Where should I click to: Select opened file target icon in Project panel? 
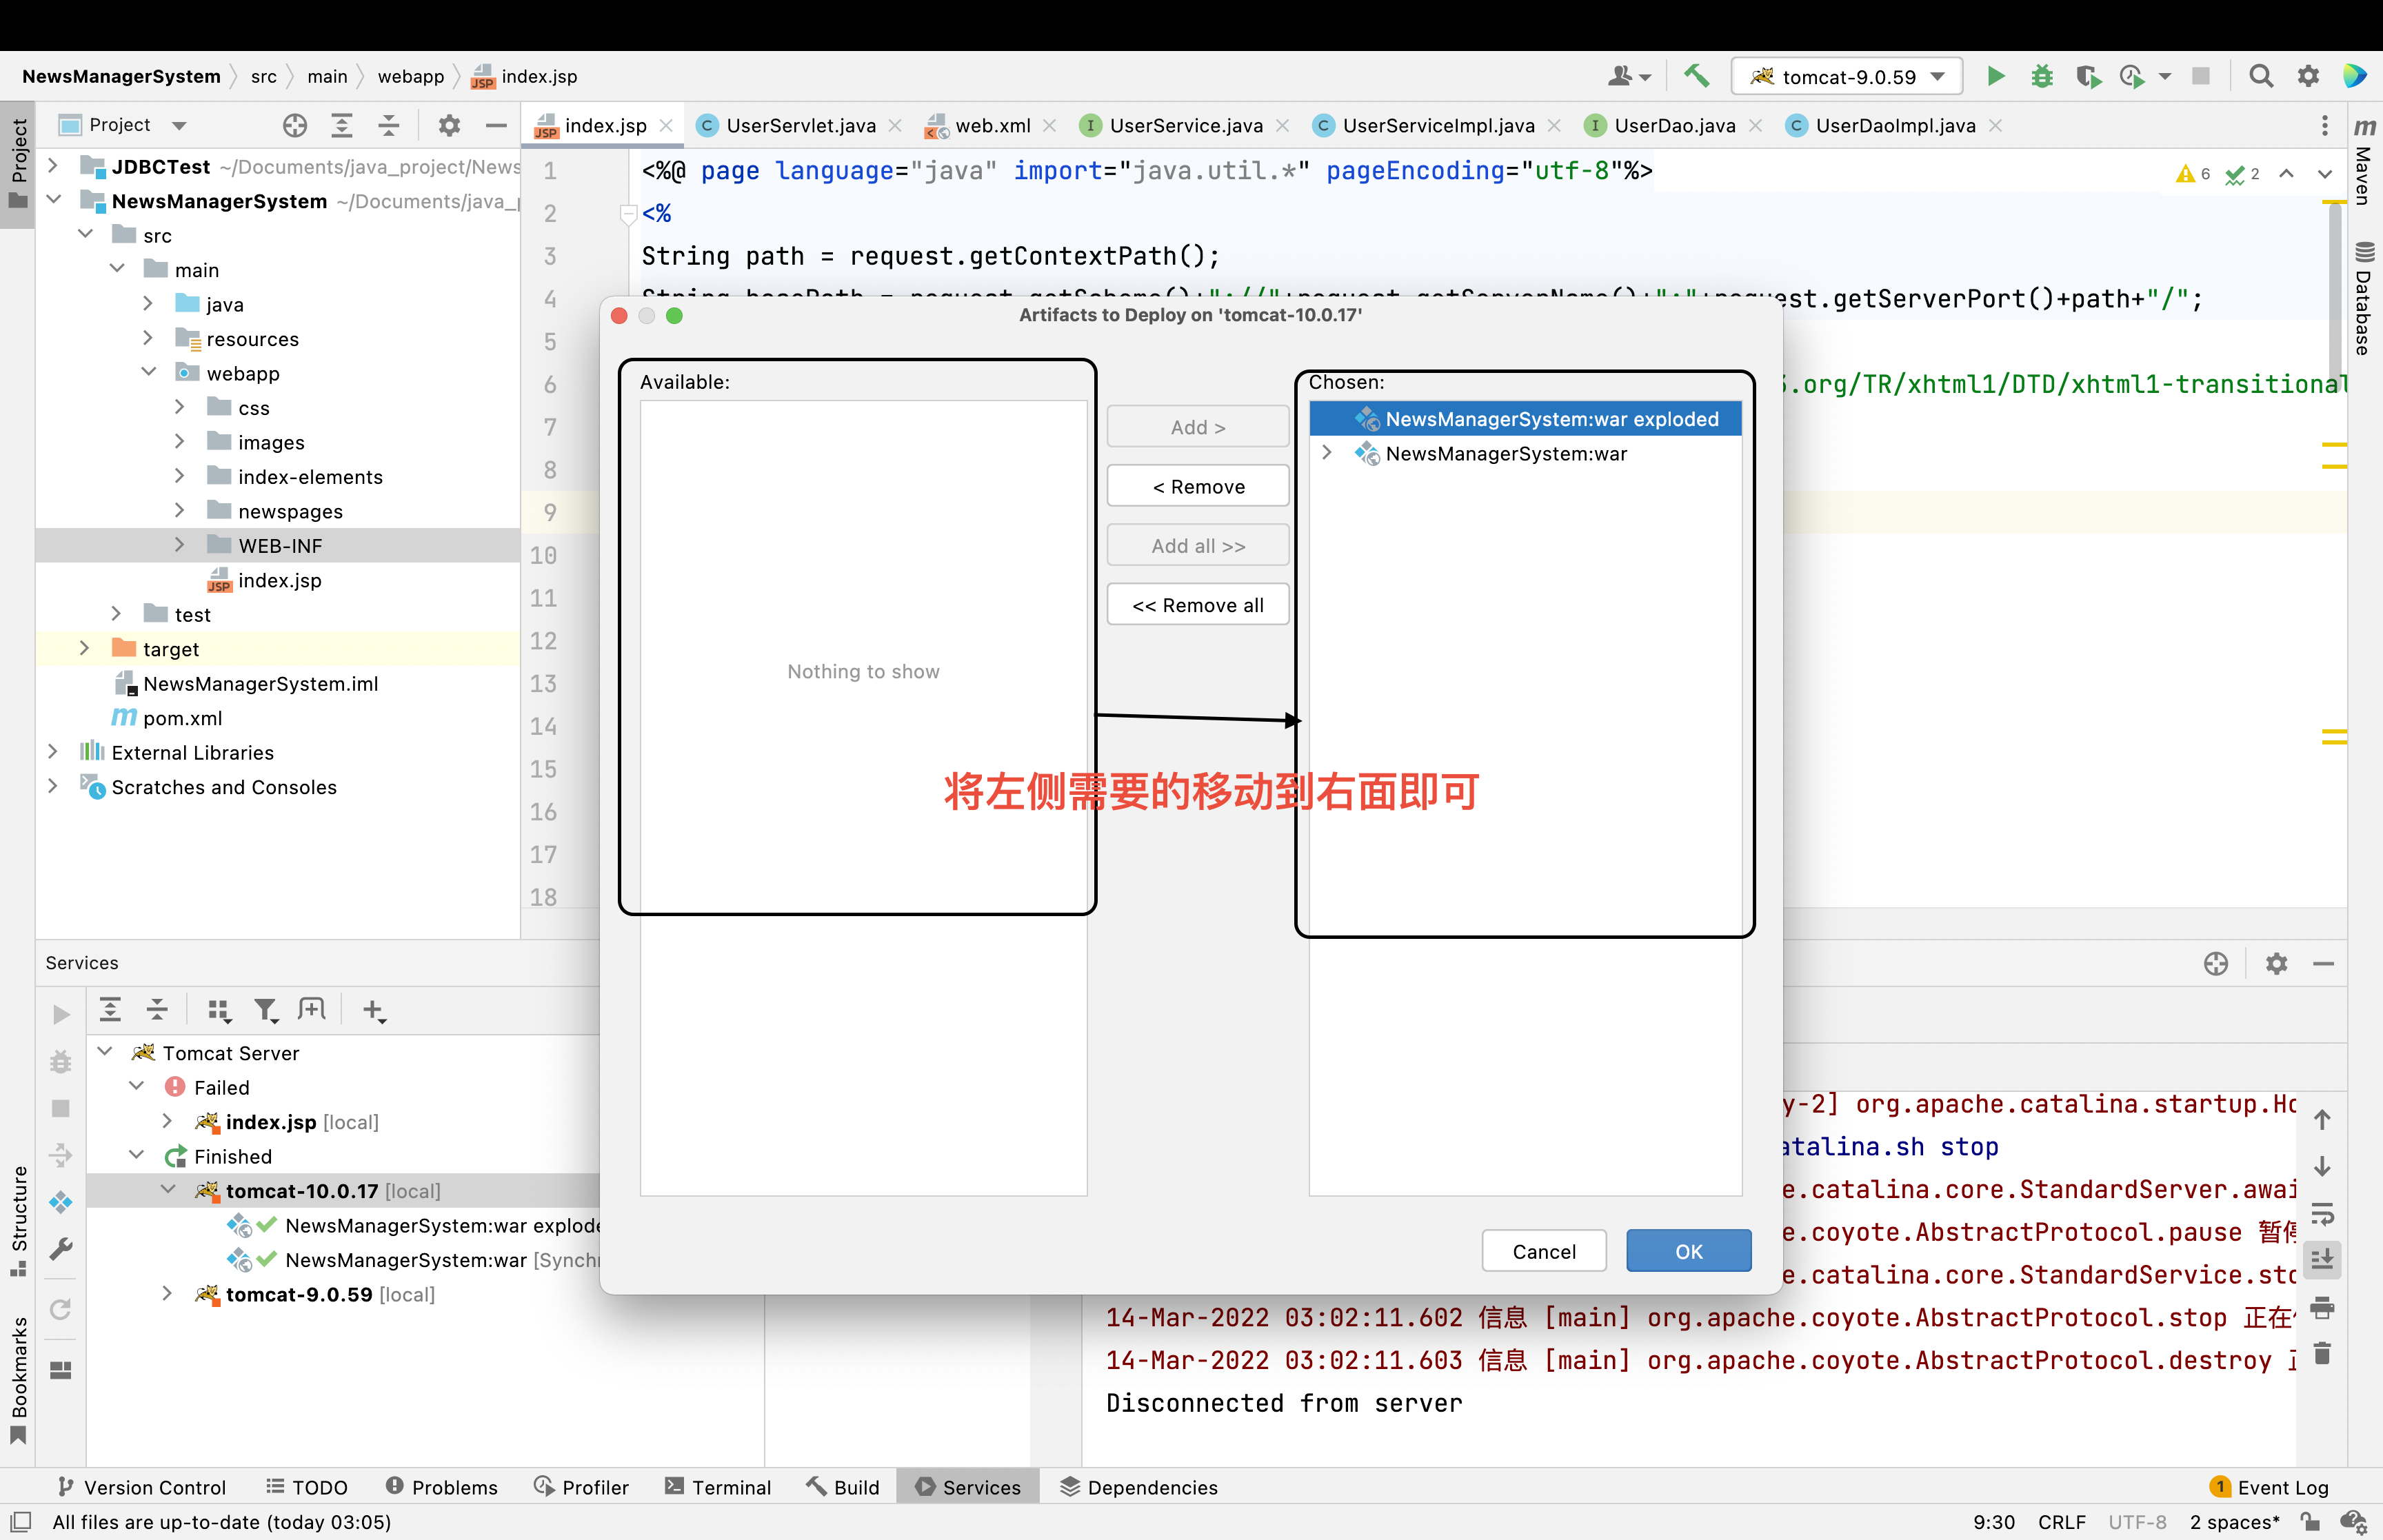point(294,125)
